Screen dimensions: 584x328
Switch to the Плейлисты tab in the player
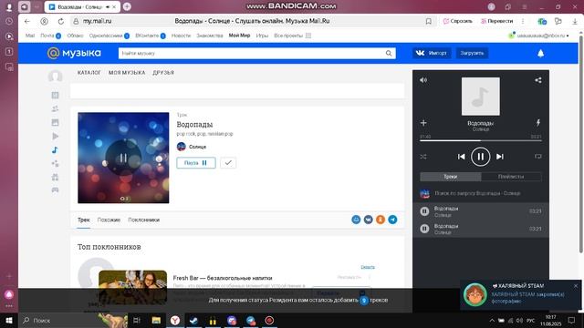click(511, 177)
